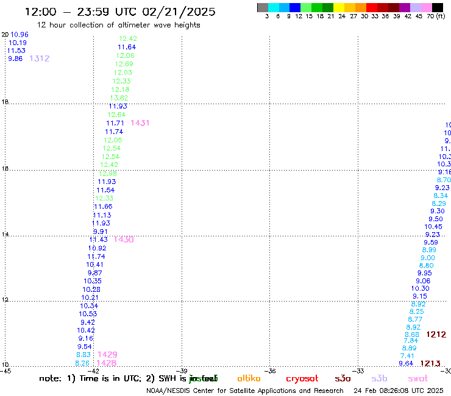The width and height of the screenshot is (451, 396).
Task: Click the pink swatch in the color scale
Action: pyautogui.click(x=426, y=7)
